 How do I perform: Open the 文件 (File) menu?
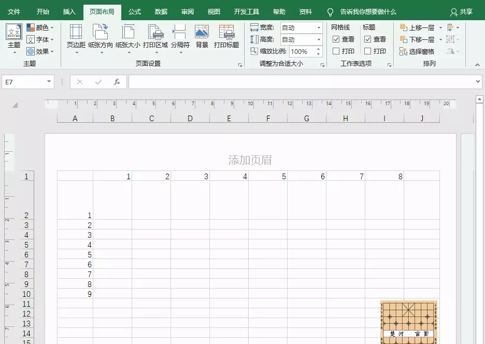point(14,10)
